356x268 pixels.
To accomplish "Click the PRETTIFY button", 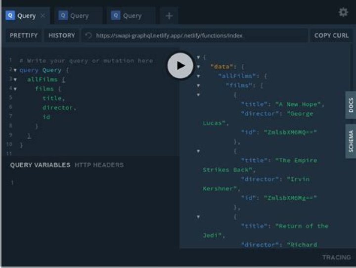I will 24,36.
